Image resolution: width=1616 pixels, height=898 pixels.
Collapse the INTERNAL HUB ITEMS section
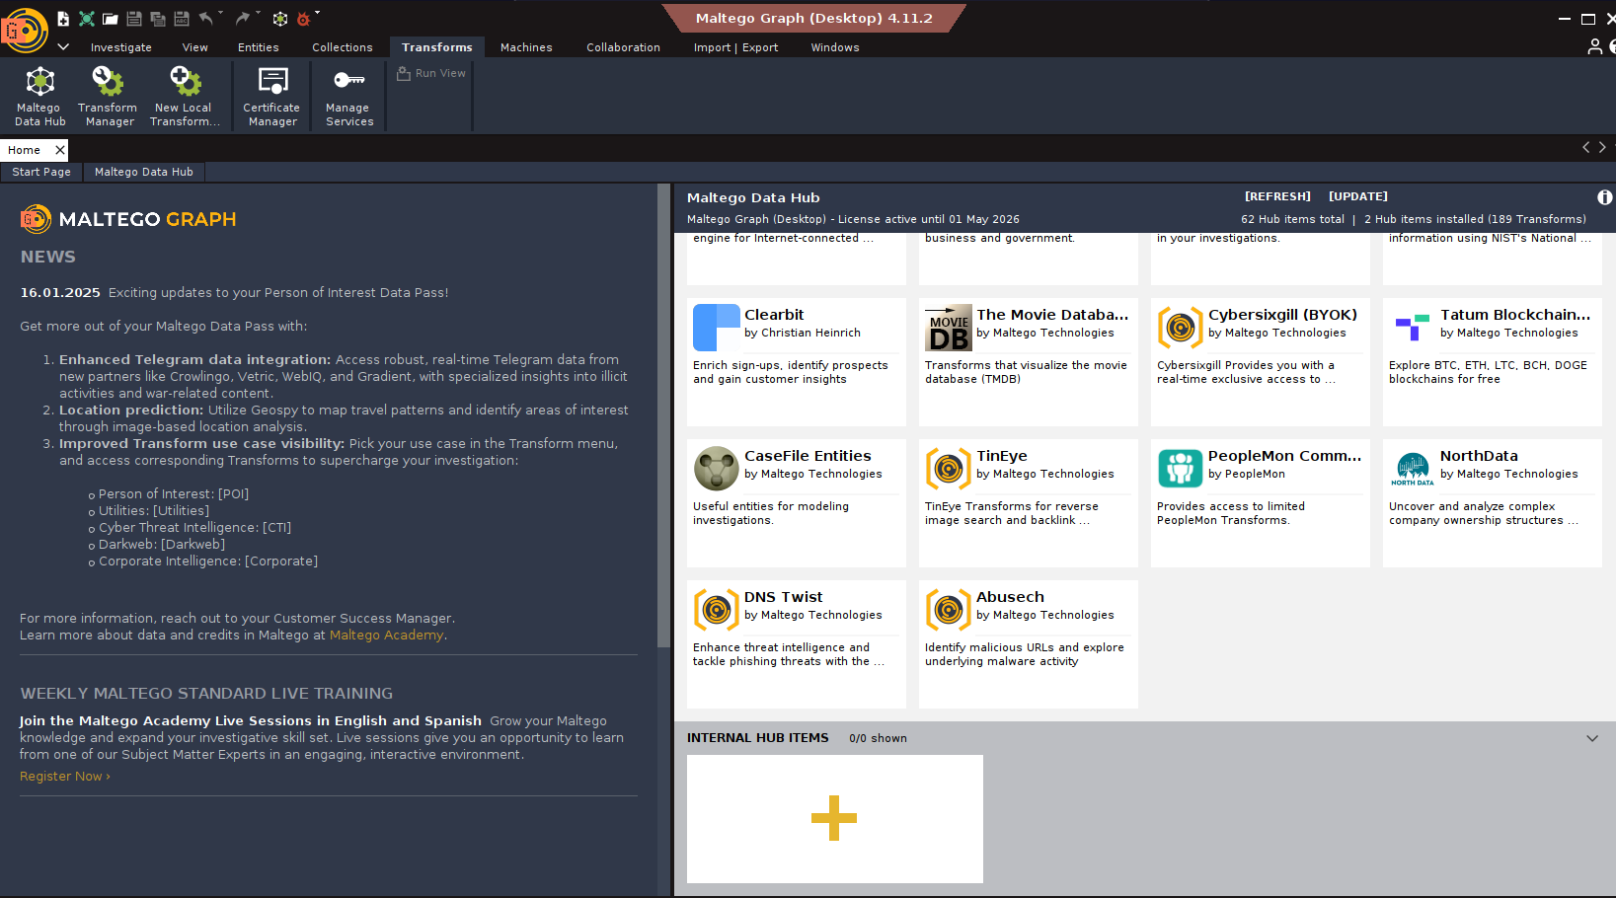coord(1591,737)
